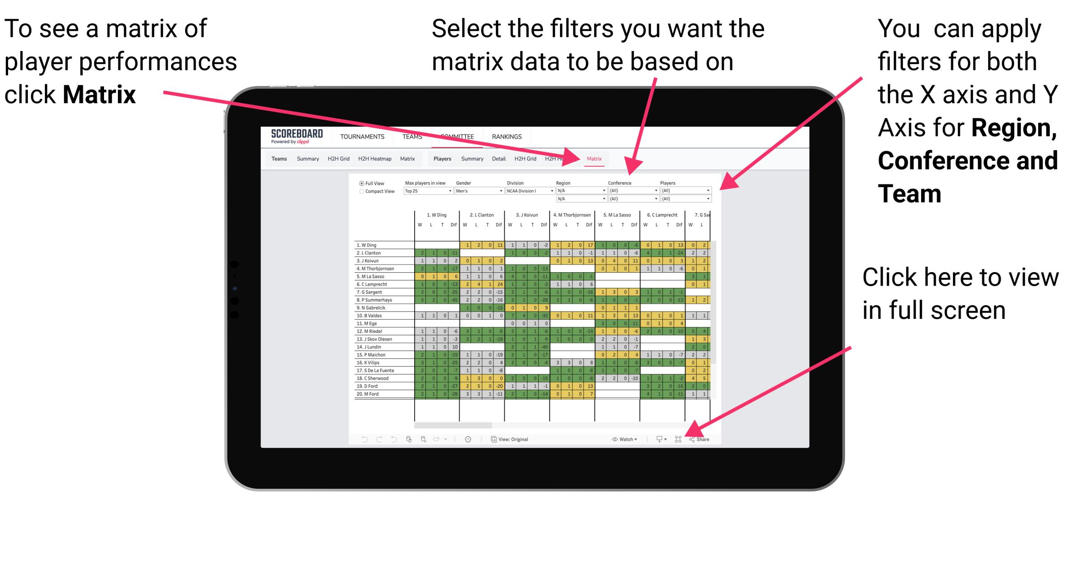Click the fullscreen expand icon bottom right
Image resolution: width=1066 pixels, height=574 pixels.
coord(678,439)
